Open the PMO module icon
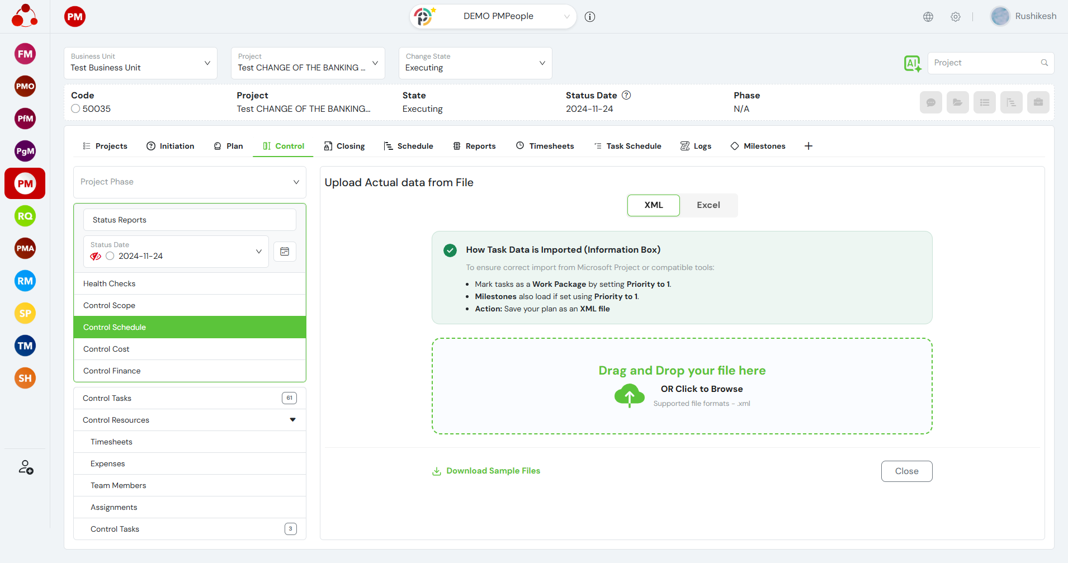 25,86
